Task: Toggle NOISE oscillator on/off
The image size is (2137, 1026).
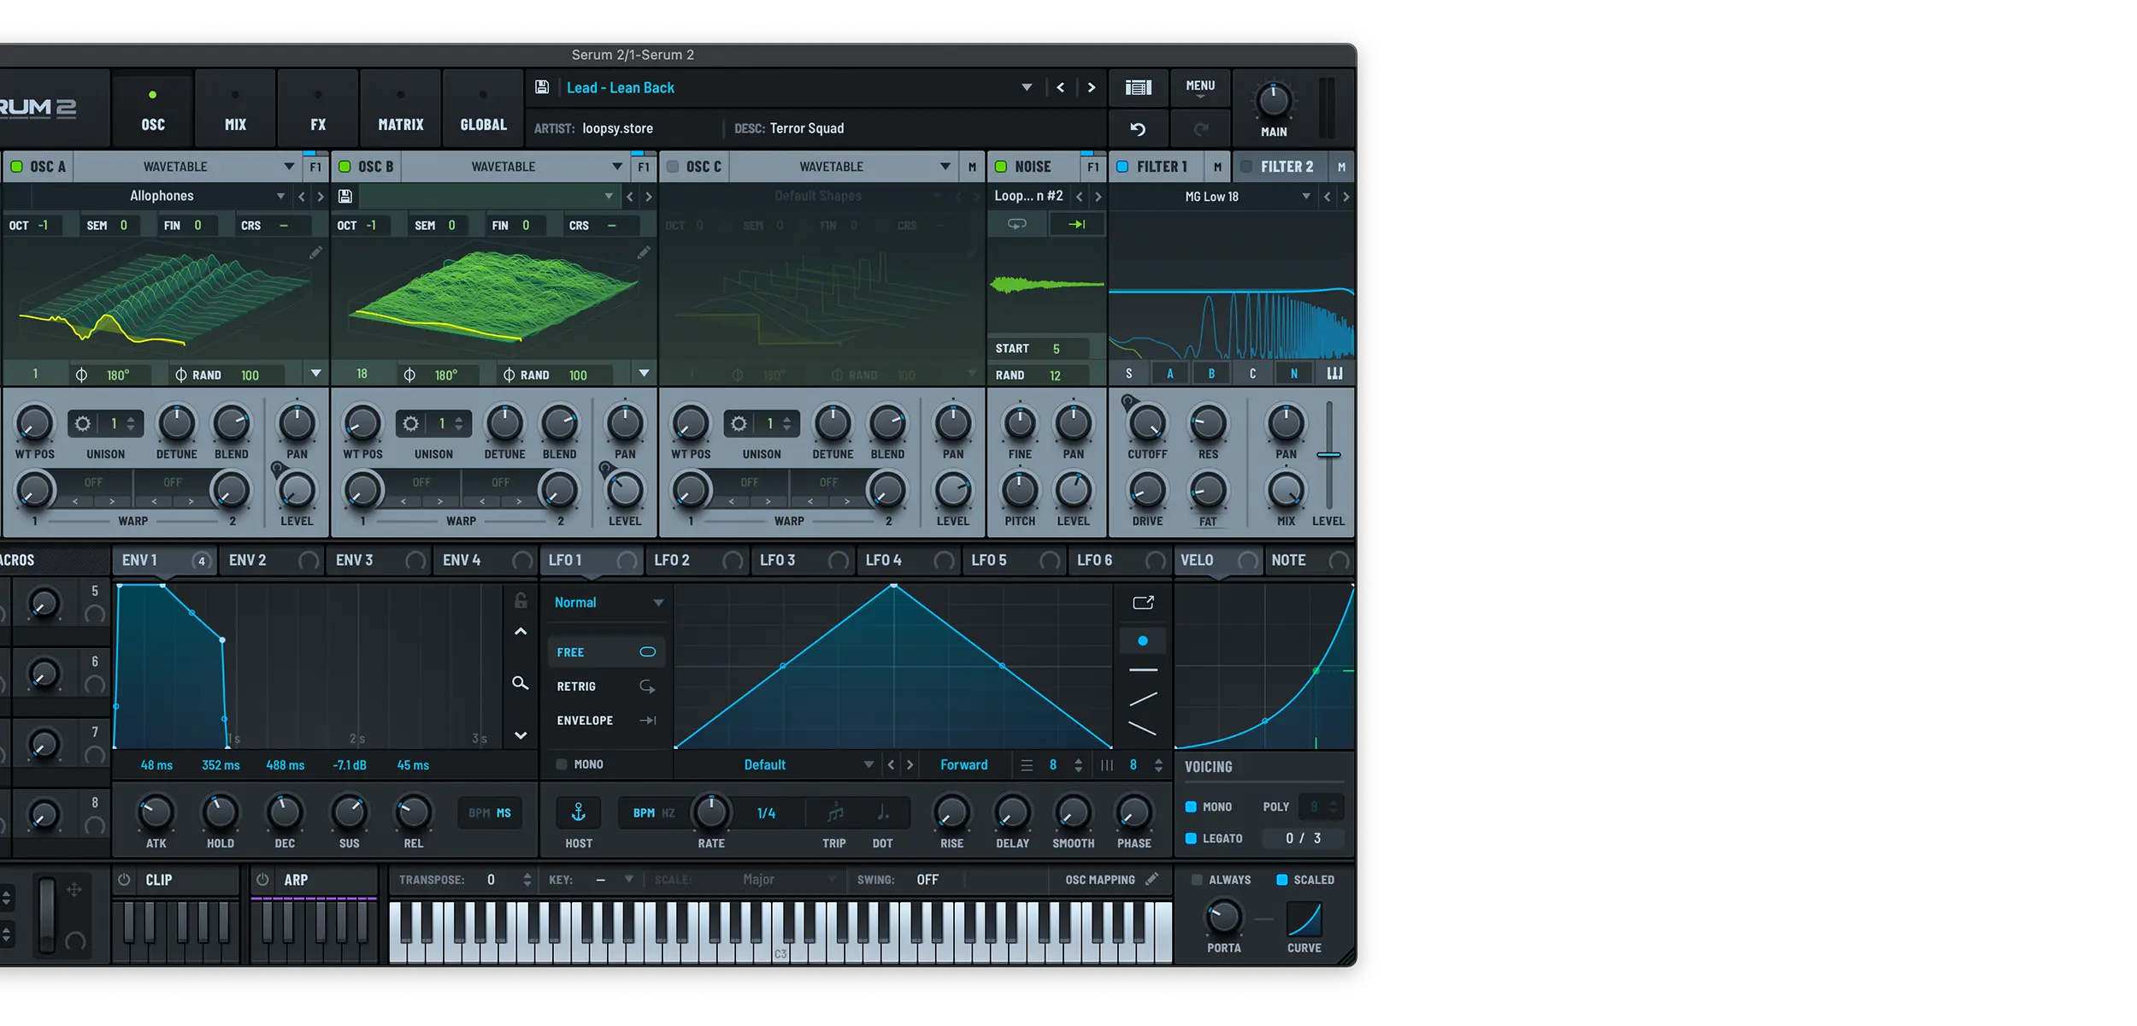Action: click(1001, 167)
